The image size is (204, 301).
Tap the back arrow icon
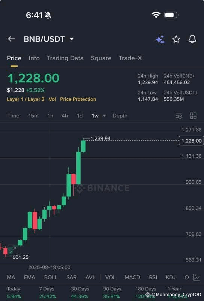(x=12, y=39)
